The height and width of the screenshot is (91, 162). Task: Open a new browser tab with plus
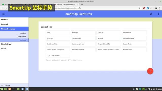[x=82, y=5]
